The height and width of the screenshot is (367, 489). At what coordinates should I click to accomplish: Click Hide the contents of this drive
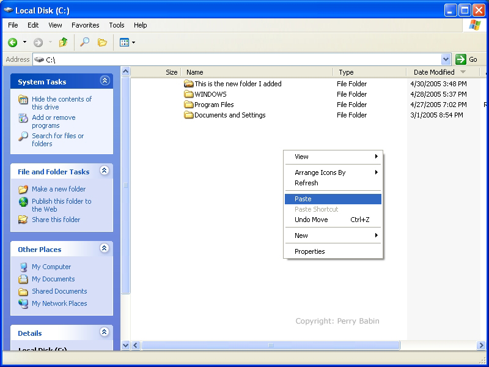[62, 103]
